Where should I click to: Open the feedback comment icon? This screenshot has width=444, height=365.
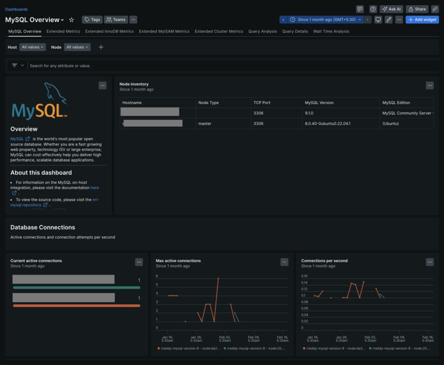[359, 9]
